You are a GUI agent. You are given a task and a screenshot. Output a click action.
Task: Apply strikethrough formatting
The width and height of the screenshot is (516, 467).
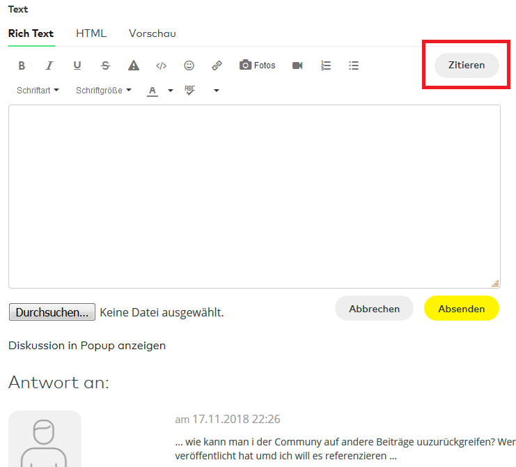coord(105,66)
